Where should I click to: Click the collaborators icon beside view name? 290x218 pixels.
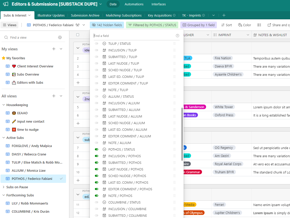click(78, 25)
